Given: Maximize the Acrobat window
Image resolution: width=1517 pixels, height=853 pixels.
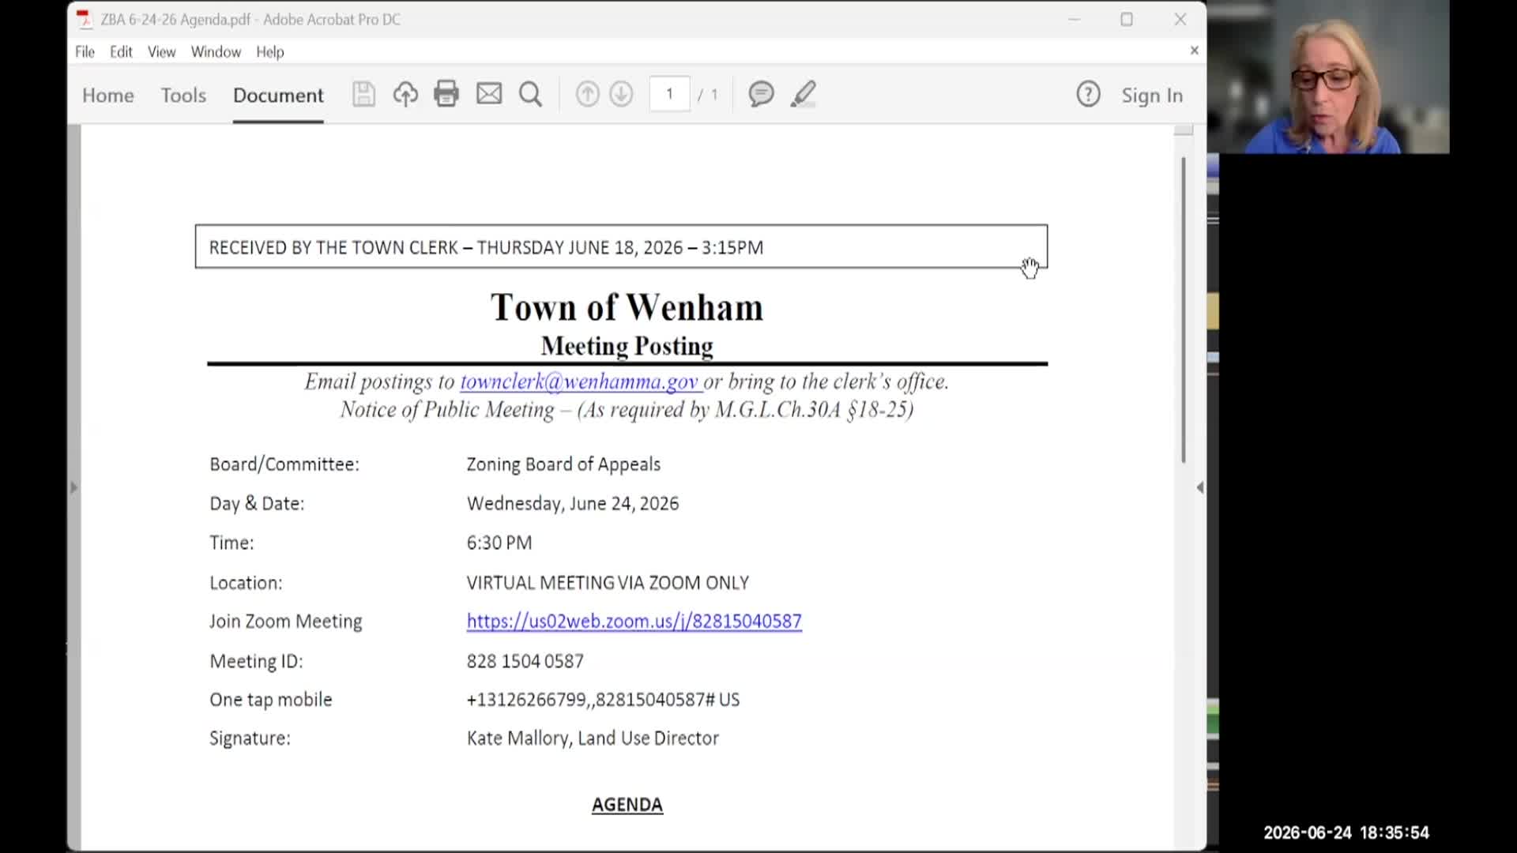Looking at the screenshot, I should [1127, 19].
